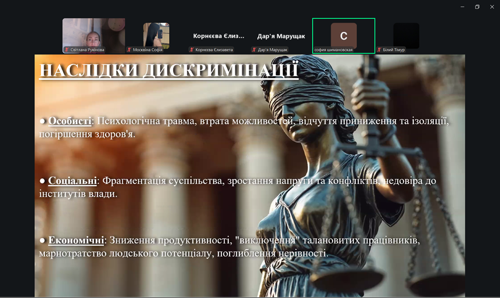Click the brown 'C' avatar of софия шимановская

click(343, 35)
